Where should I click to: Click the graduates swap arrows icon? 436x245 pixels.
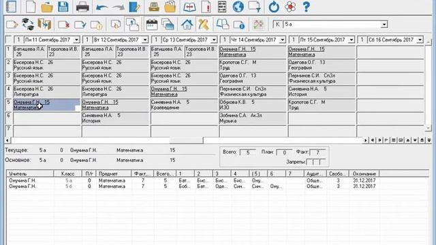tap(28, 24)
